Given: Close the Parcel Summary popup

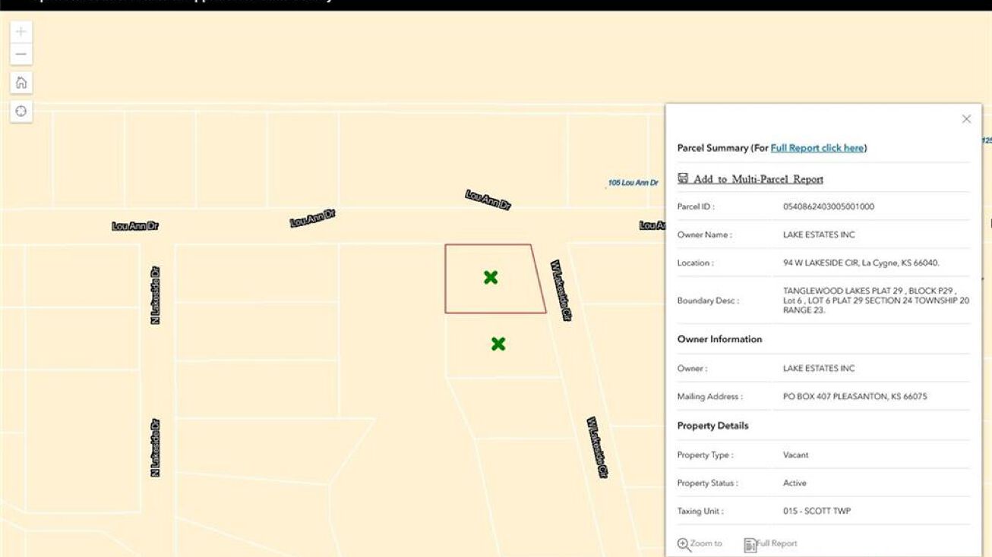Looking at the screenshot, I should coord(966,119).
